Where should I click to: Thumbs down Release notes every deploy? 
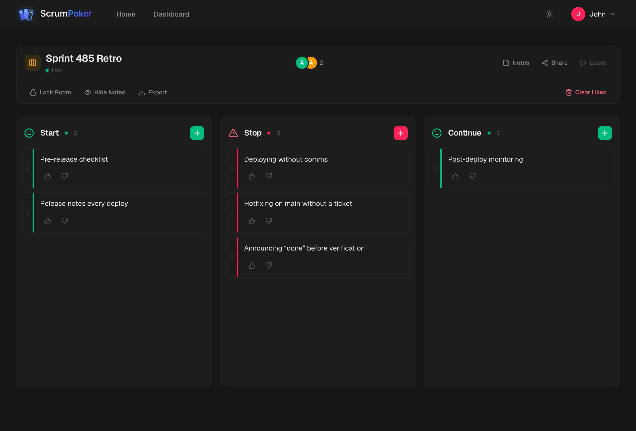point(65,221)
